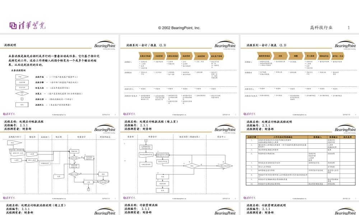359x215 pixels.
Task: Click the 关帐 chevron shape
Action: pos(280,56)
